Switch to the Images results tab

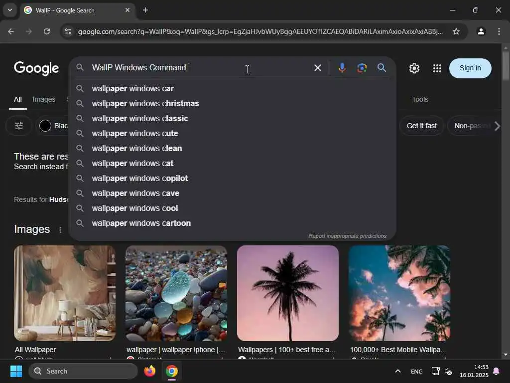[x=44, y=99]
